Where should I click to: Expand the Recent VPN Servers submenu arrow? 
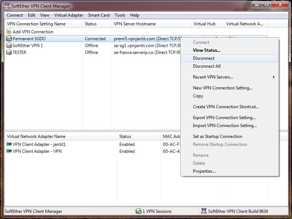click(274, 77)
